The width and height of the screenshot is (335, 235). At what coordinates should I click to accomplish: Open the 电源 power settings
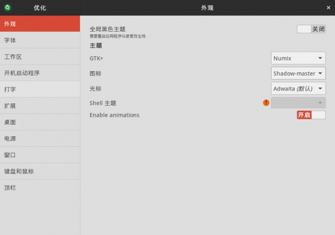click(40, 139)
